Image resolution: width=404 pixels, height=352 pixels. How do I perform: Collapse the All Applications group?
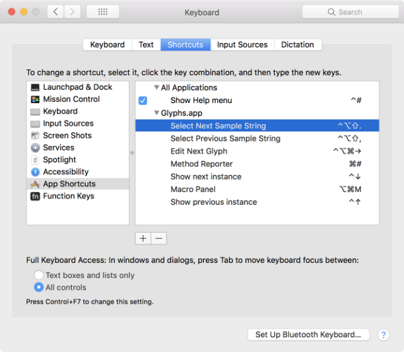[x=157, y=88]
